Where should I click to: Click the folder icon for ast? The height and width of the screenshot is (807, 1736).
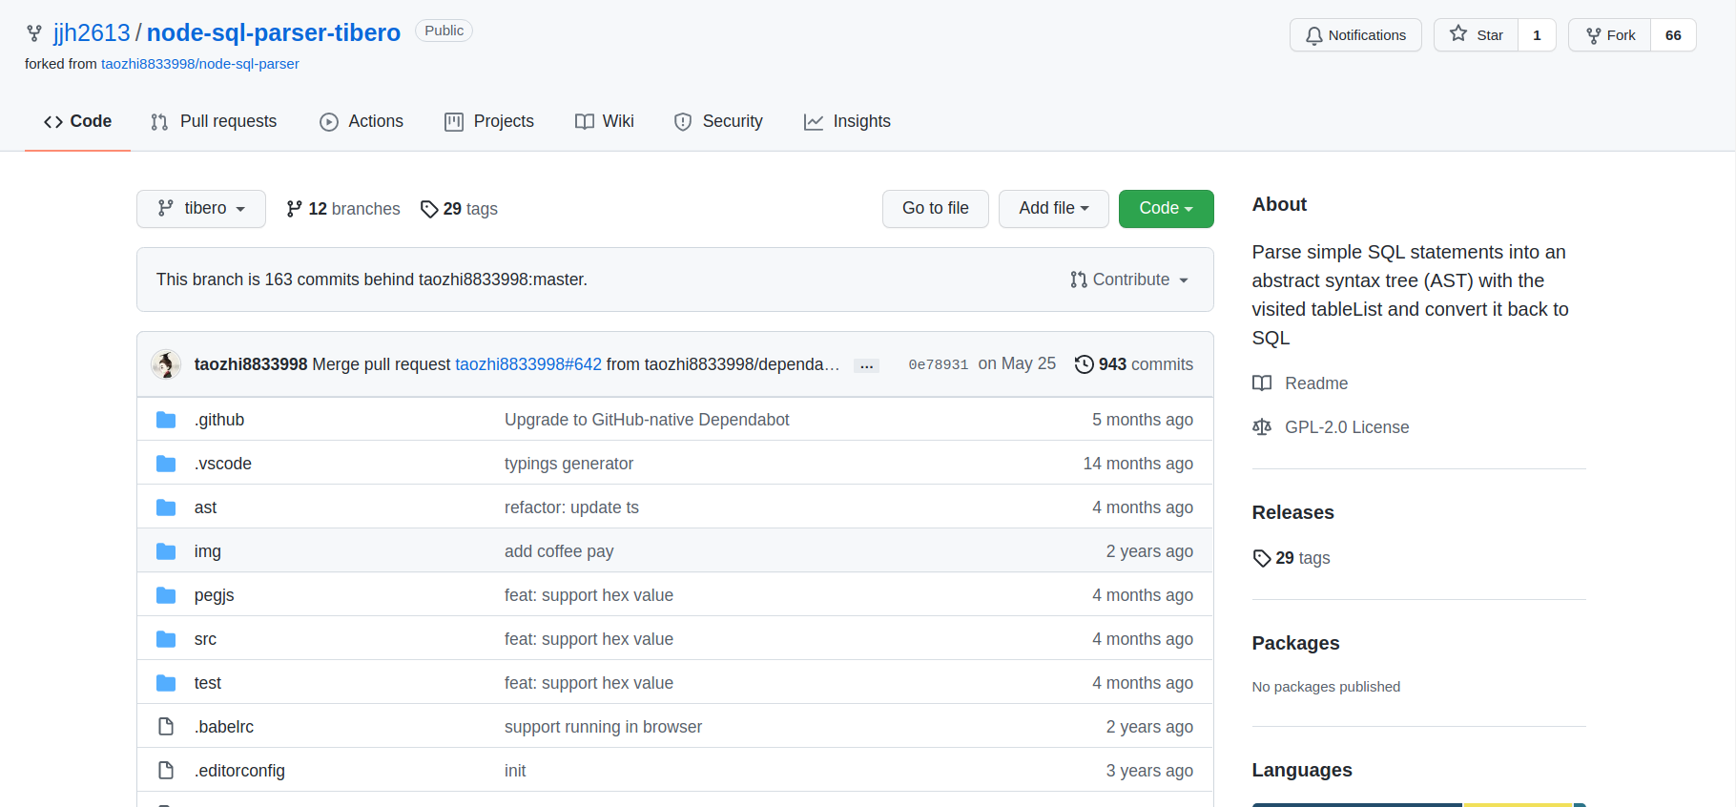(166, 507)
